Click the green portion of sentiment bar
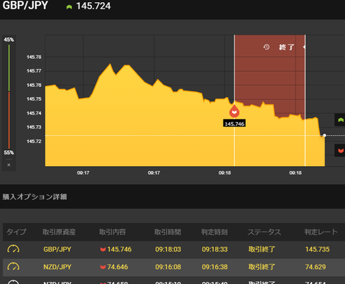Viewport: 345px width, 284px height. coord(9,68)
